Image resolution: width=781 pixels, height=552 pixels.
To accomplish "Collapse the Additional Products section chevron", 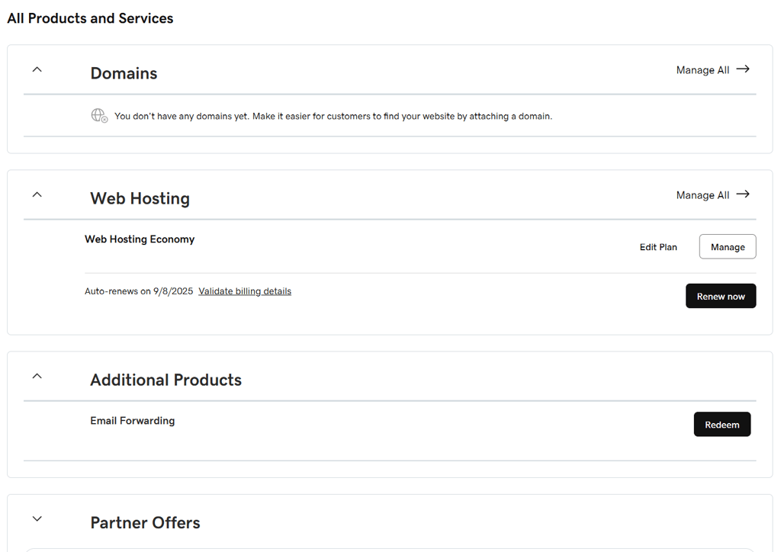I will tap(37, 377).
